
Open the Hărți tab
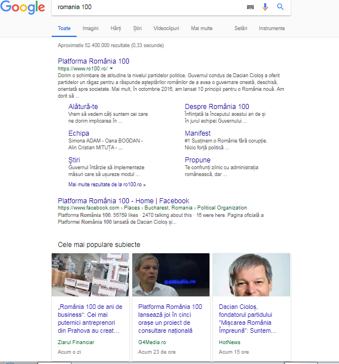click(116, 28)
